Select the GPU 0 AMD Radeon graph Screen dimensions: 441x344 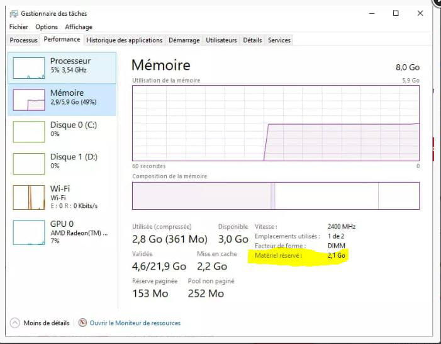pos(29,232)
